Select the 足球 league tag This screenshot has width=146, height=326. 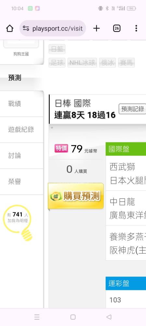[57, 63]
